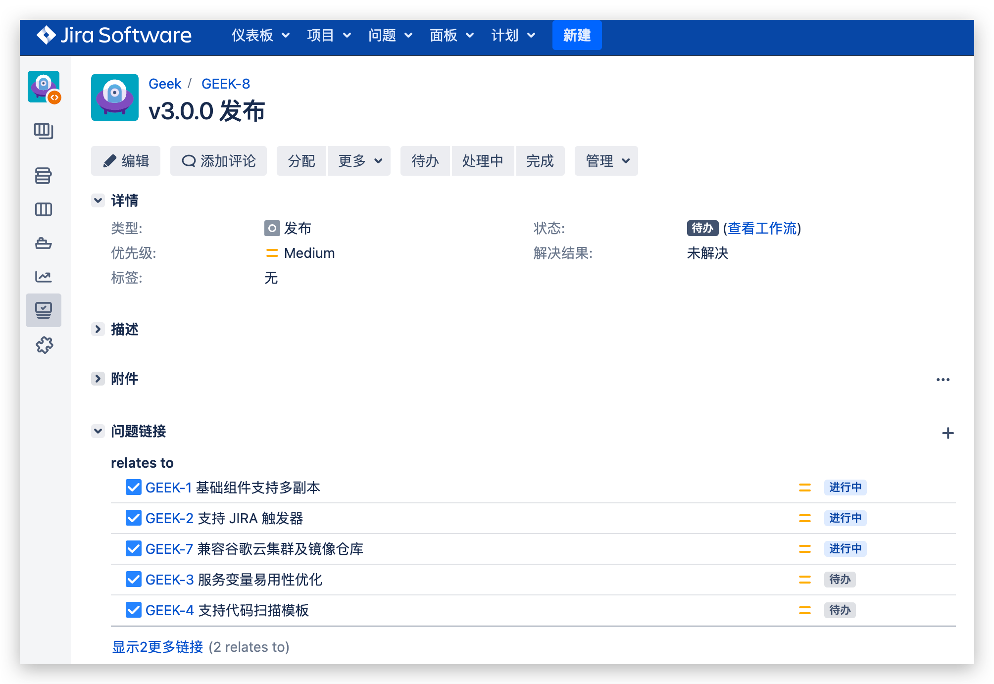Open the 问题 menu
This screenshot has height=684, width=994.
pyautogui.click(x=390, y=35)
